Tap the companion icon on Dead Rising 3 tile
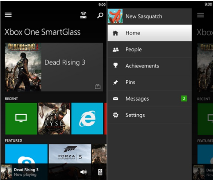214x181 pixels. pos(98,87)
